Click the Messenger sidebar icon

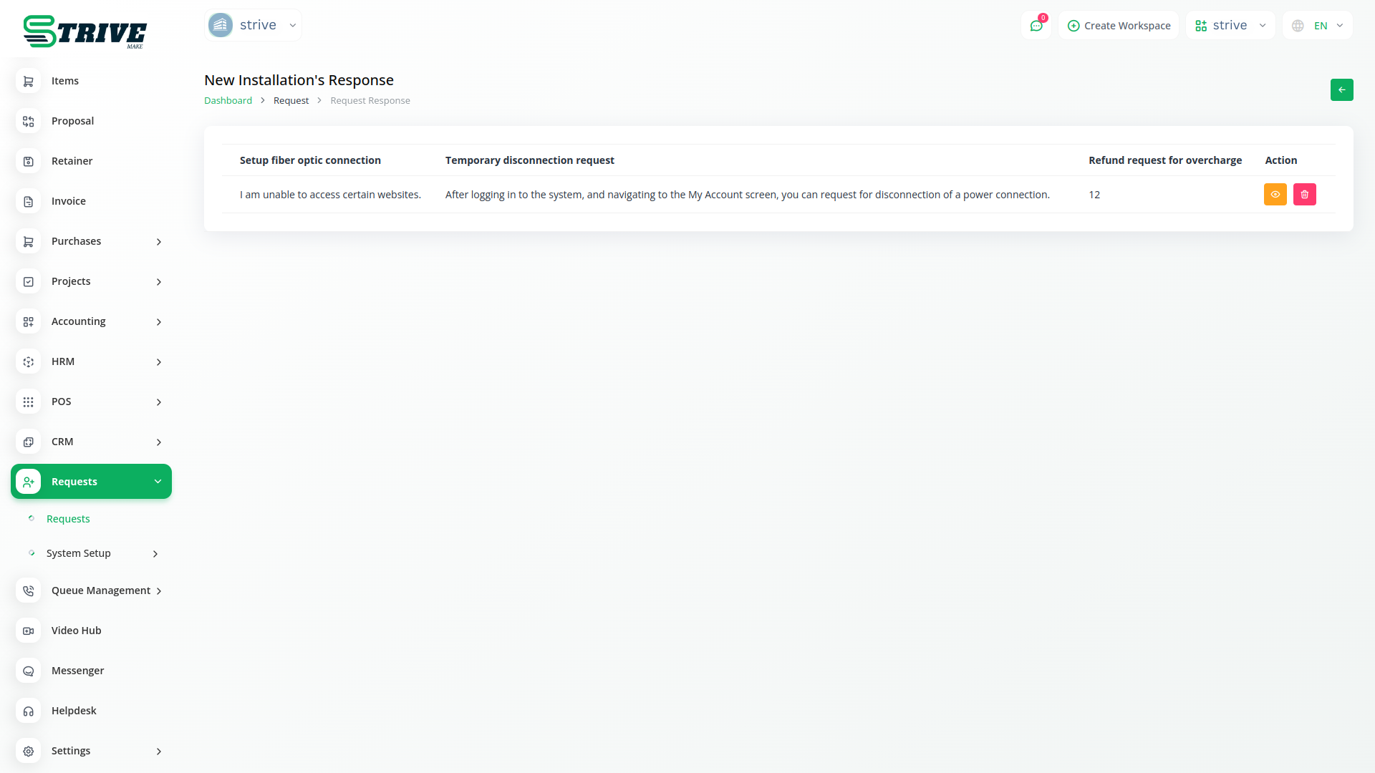coord(29,671)
